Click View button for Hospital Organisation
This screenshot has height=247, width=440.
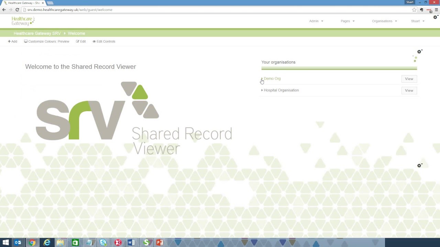[409, 91]
